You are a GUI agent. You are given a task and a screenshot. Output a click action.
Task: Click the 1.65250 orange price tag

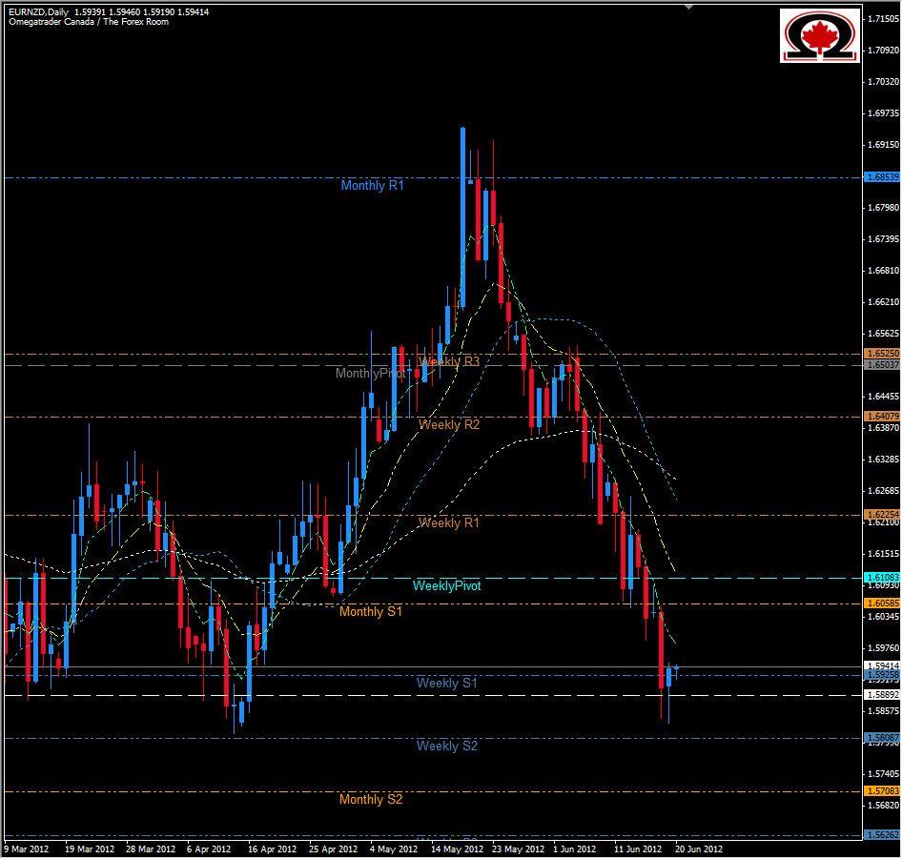click(882, 354)
